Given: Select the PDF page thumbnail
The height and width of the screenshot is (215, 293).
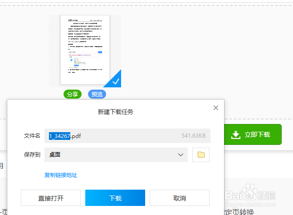Looking at the screenshot, I should pos(85,50).
